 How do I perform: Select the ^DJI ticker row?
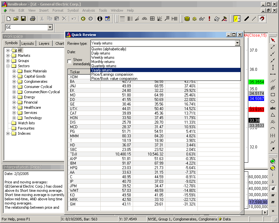pyautogui.click(x=154, y=154)
